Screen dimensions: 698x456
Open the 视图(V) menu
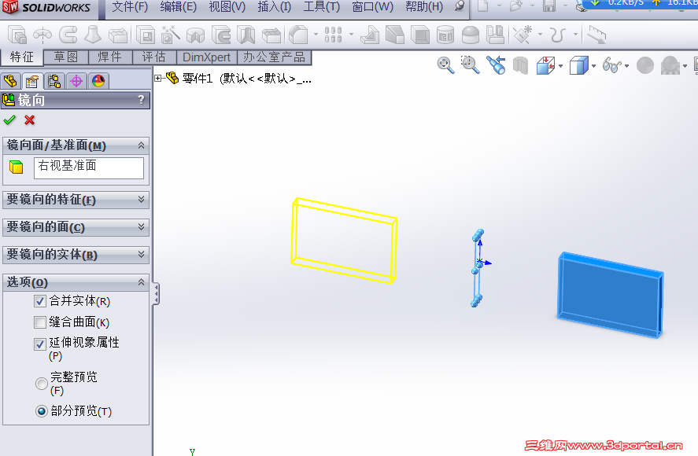point(227,6)
